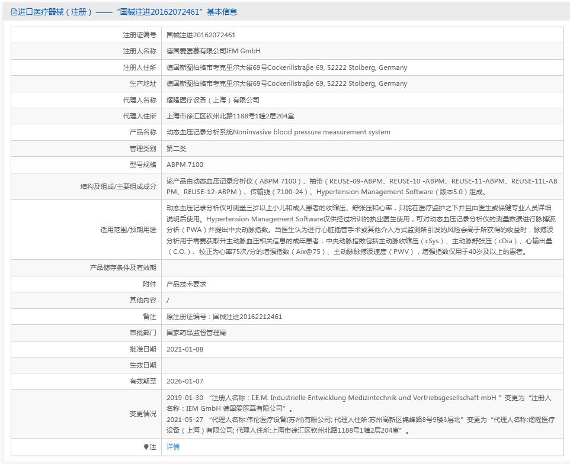Click approval department 国家药品监督管理局

pos(196,333)
